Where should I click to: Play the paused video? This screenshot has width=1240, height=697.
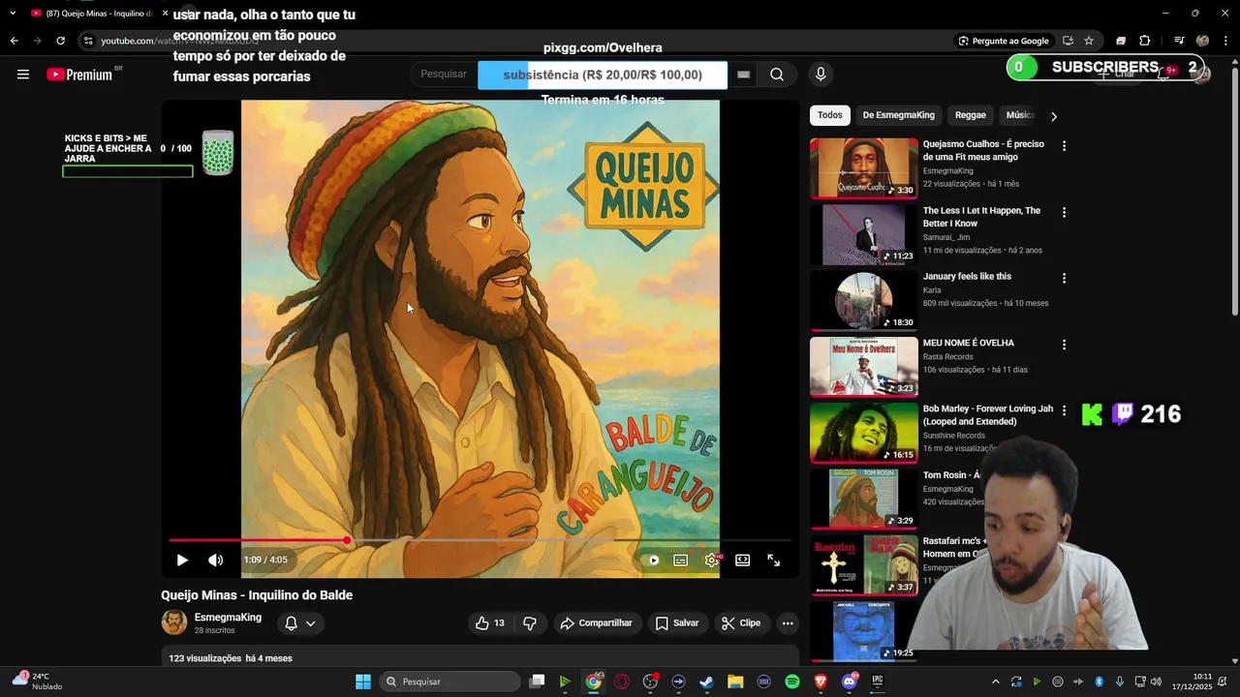182,560
